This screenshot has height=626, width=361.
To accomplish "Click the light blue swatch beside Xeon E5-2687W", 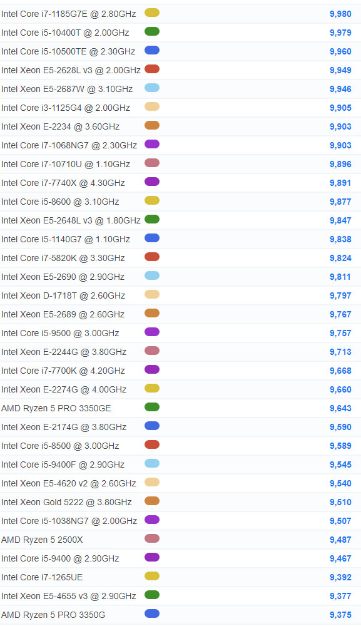I will [x=152, y=88].
